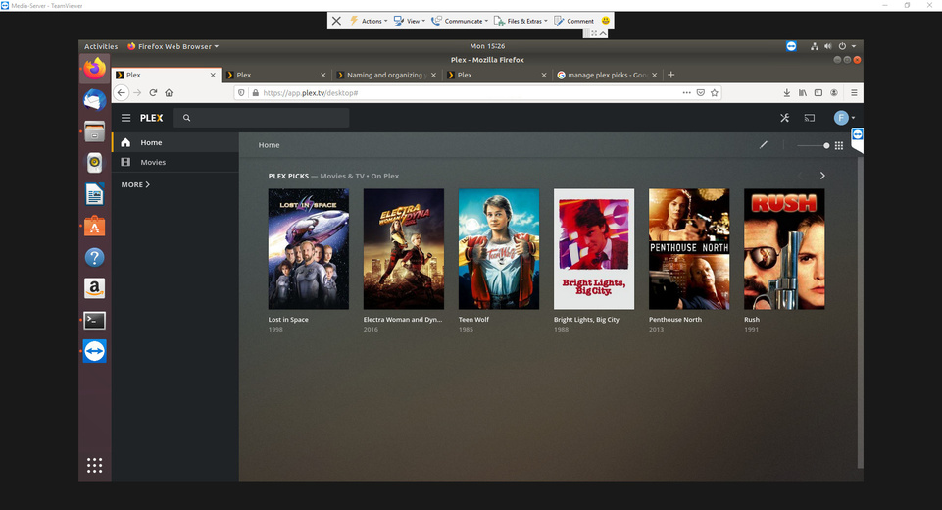Open Ubuntu Activities overview

pyautogui.click(x=101, y=46)
